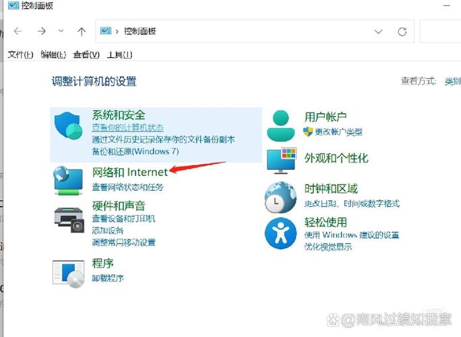Open the 工具(T) menu
Image resolution: width=461 pixels, height=337 pixels.
point(120,55)
